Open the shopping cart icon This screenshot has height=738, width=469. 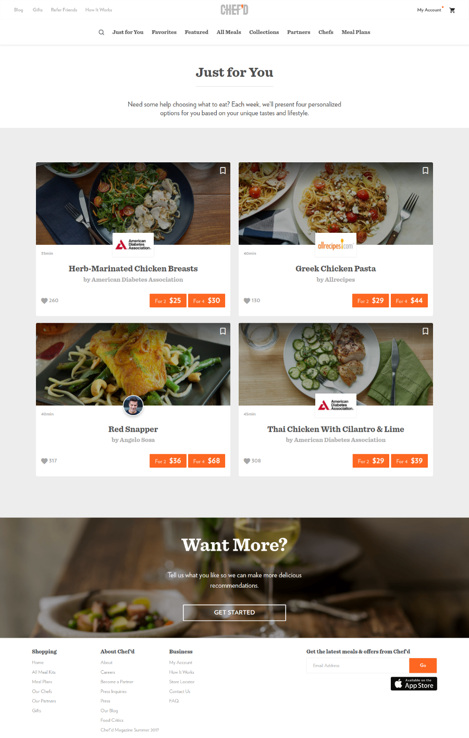[452, 10]
